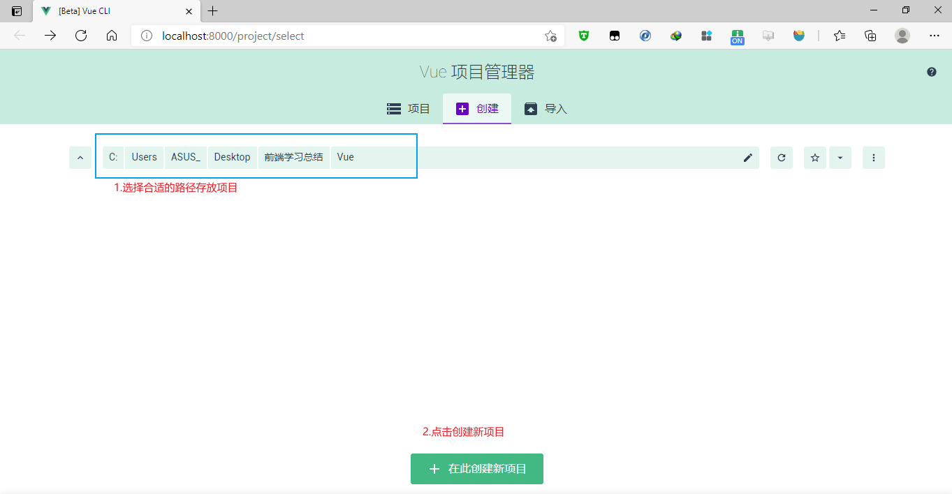Open the browser home page
The height and width of the screenshot is (494, 952).
(112, 36)
